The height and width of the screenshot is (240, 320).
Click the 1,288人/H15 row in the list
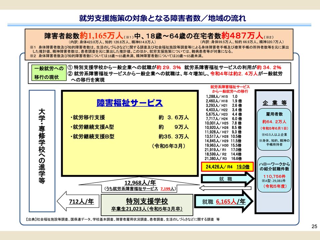pyautogui.click(x=222, y=96)
